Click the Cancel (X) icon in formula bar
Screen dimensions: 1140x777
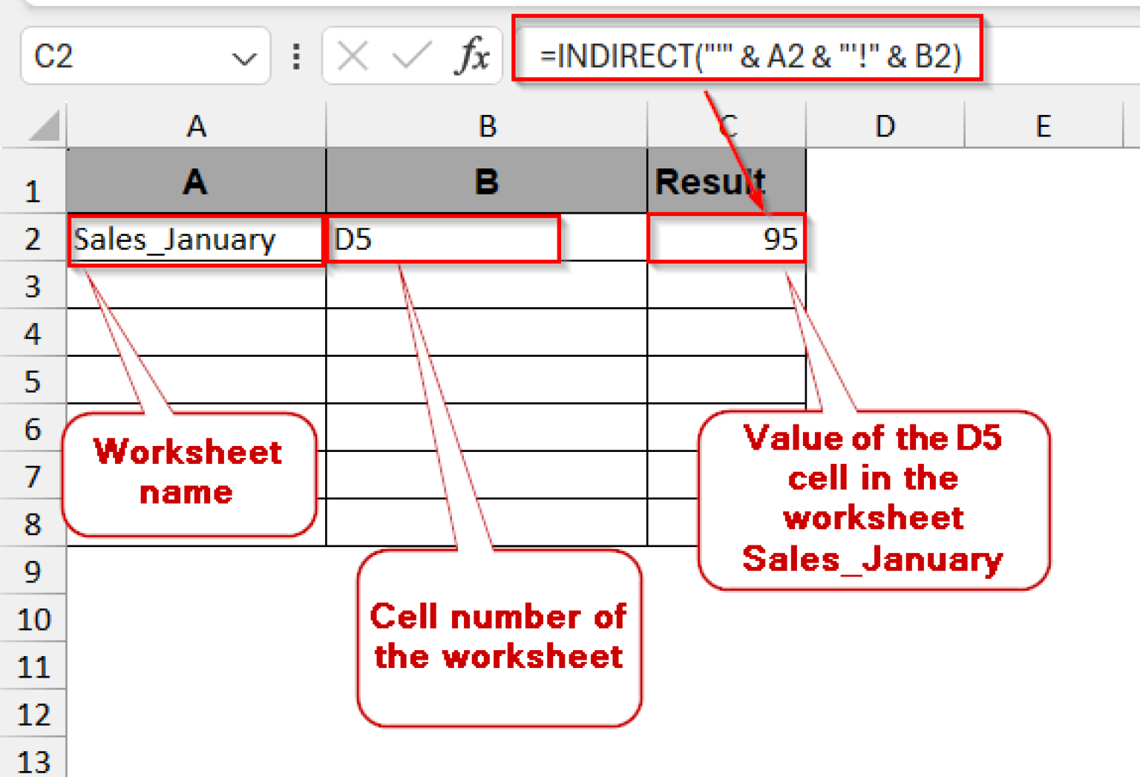(354, 55)
